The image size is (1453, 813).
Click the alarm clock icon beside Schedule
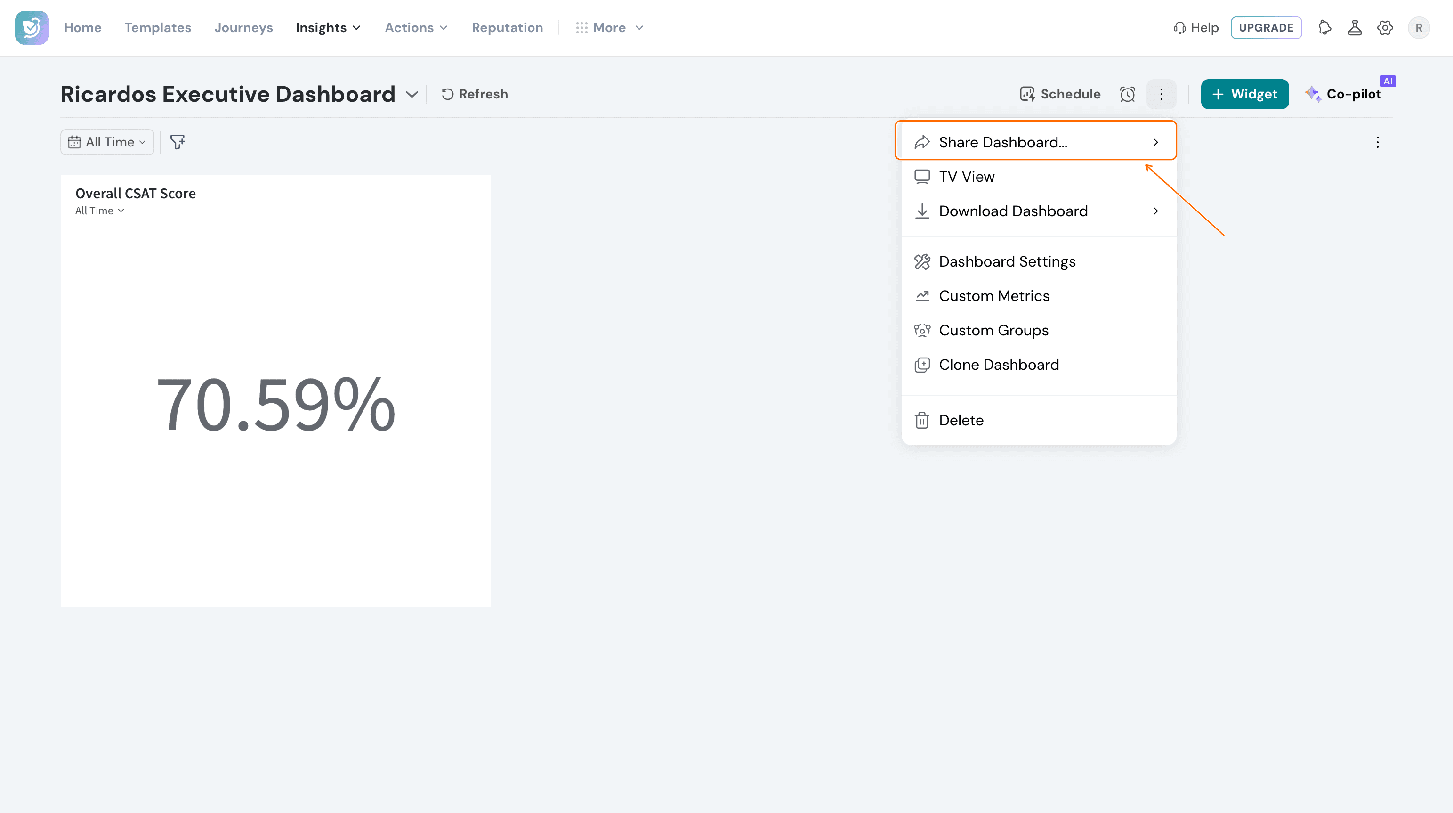point(1128,94)
